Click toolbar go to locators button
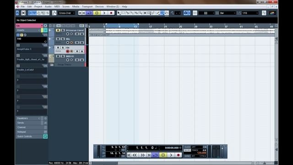 [x=82, y=13]
